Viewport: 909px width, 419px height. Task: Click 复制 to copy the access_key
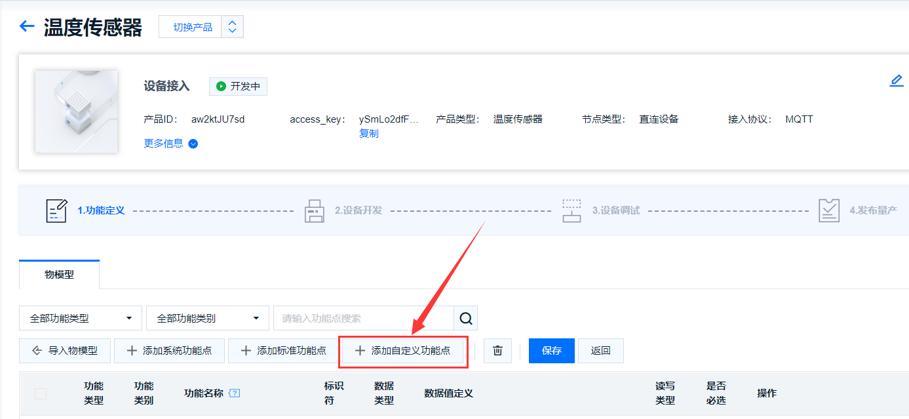pos(369,132)
